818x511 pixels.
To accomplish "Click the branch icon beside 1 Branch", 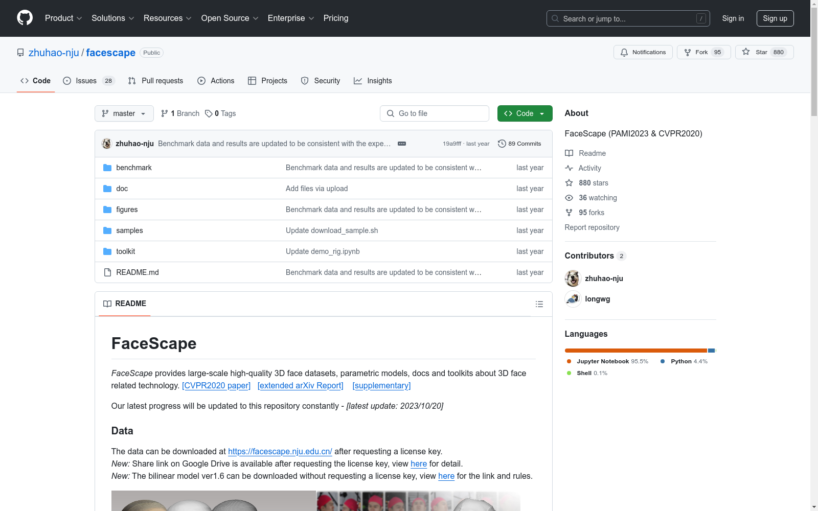I will 165,113.
